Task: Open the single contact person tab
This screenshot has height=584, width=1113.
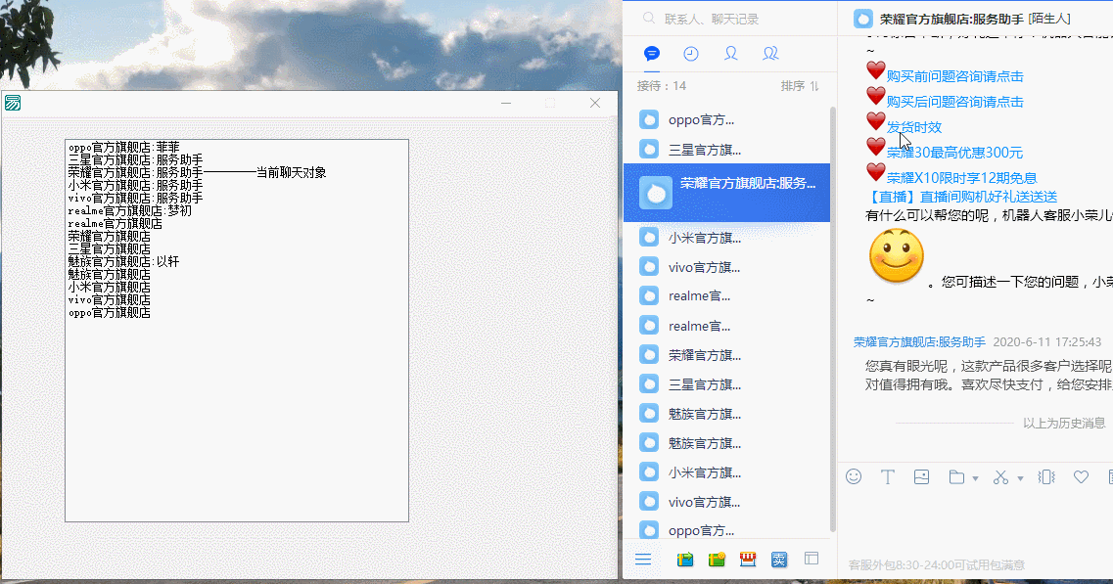Action: 730,53
